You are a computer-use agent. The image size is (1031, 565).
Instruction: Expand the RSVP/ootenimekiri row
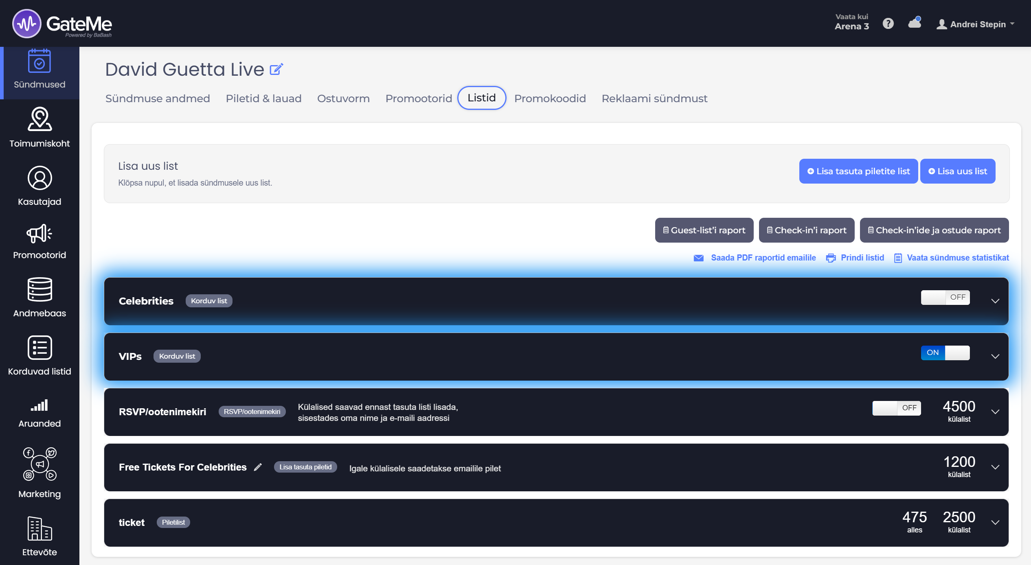click(995, 412)
